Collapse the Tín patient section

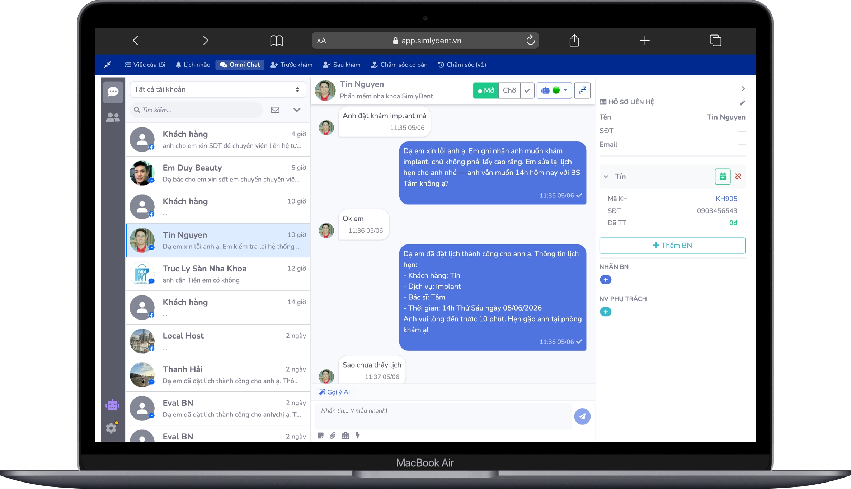point(606,177)
